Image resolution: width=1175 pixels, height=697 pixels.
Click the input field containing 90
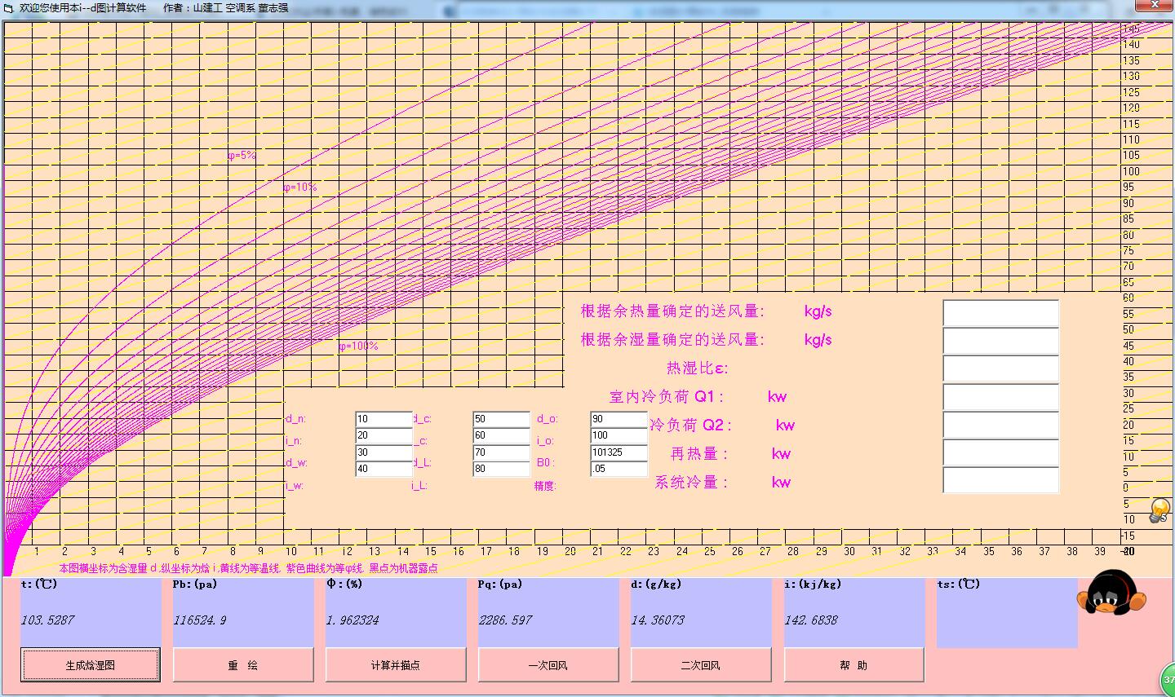coord(619,419)
